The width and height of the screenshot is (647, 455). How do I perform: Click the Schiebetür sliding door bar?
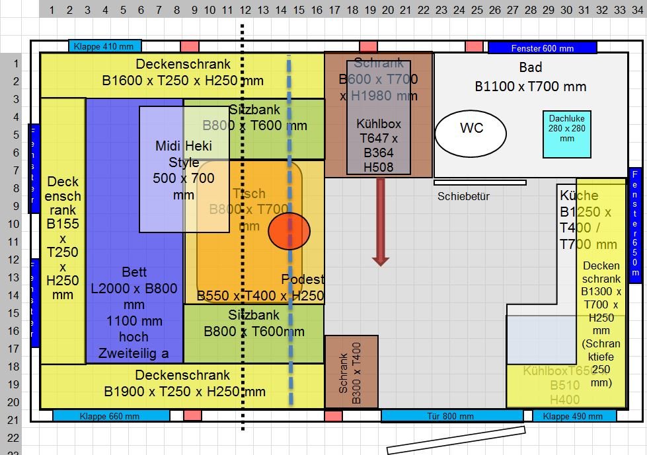[480, 182]
